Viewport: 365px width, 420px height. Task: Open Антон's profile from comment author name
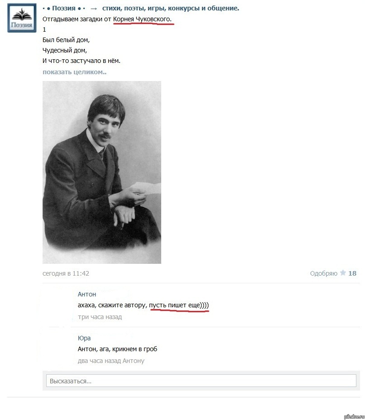click(x=87, y=294)
